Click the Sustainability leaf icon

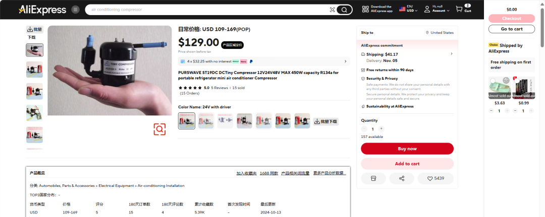[x=363, y=106]
